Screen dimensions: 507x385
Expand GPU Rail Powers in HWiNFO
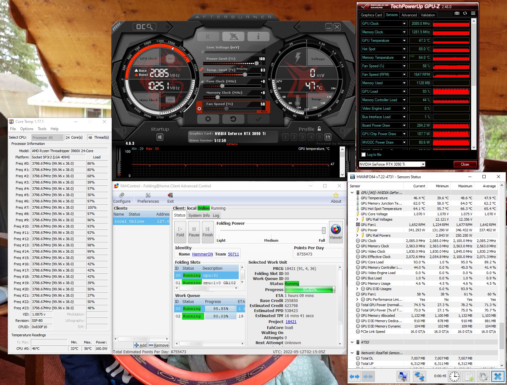[357, 235]
